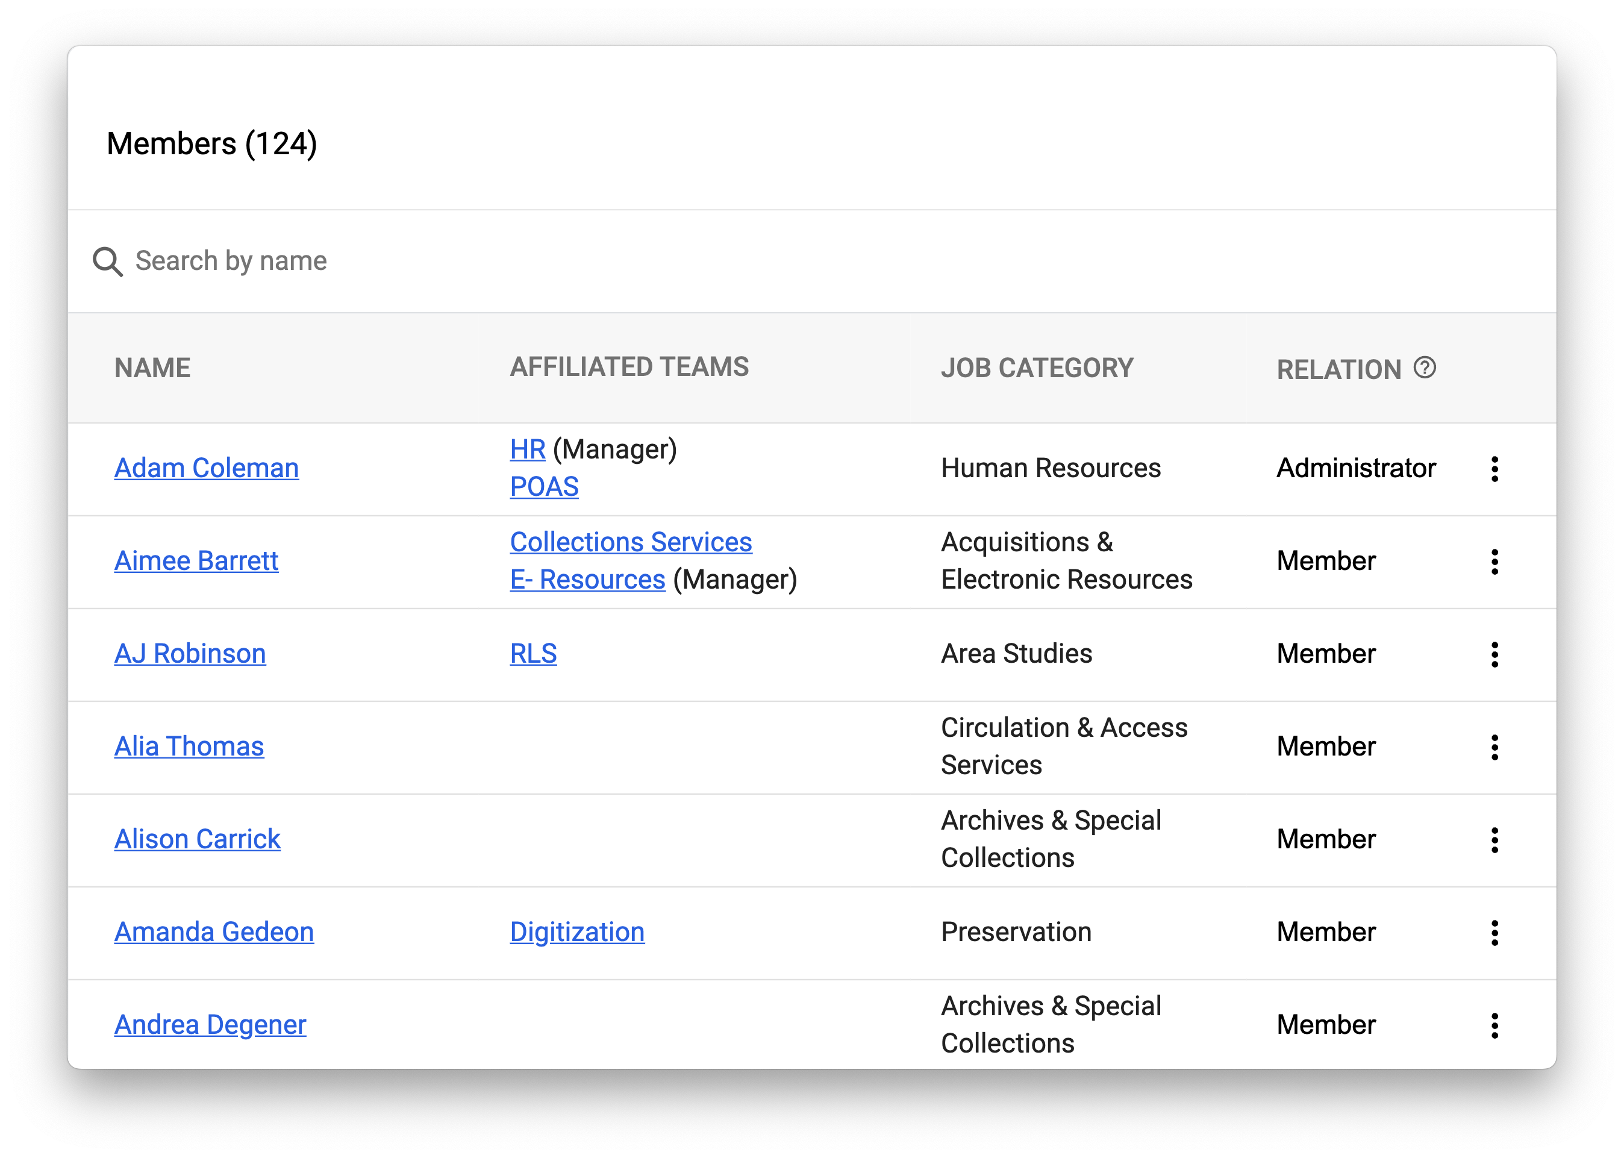View Amanda Gedeon's member profile
This screenshot has height=1158, width=1624.
click(x=214, y=932)
